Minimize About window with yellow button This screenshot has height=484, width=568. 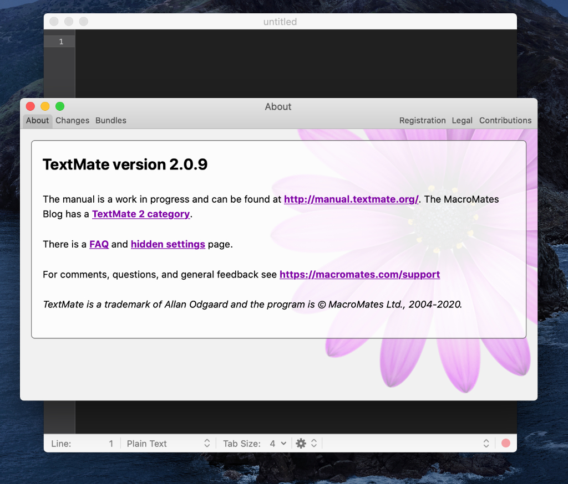coord(45,106)
